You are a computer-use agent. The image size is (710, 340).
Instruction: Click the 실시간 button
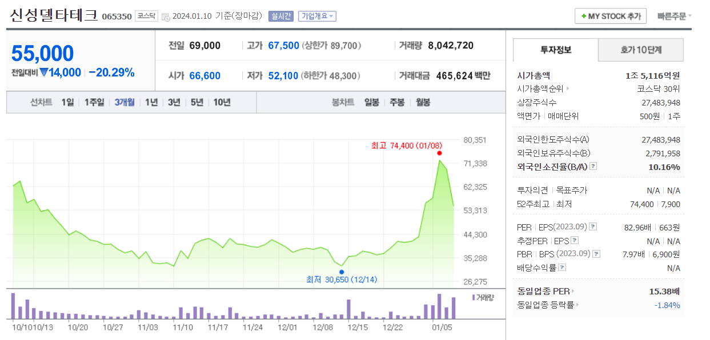click(x=281, y=16)
